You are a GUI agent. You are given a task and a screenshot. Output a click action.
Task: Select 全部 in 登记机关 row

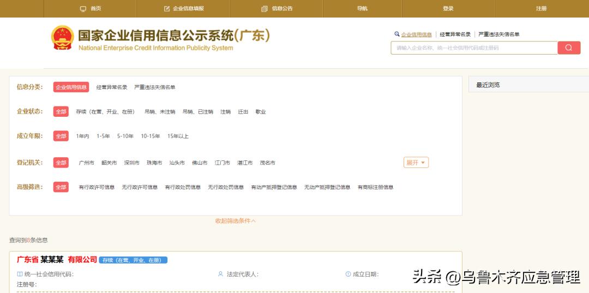click(x=61, y=163)
